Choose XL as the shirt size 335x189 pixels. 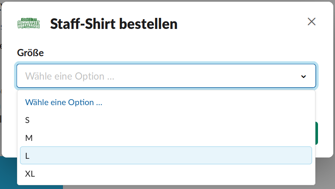tap(30, 174)
